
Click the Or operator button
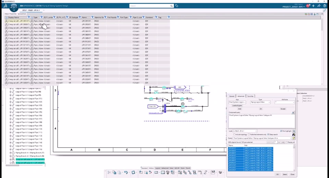pos(261,109)
